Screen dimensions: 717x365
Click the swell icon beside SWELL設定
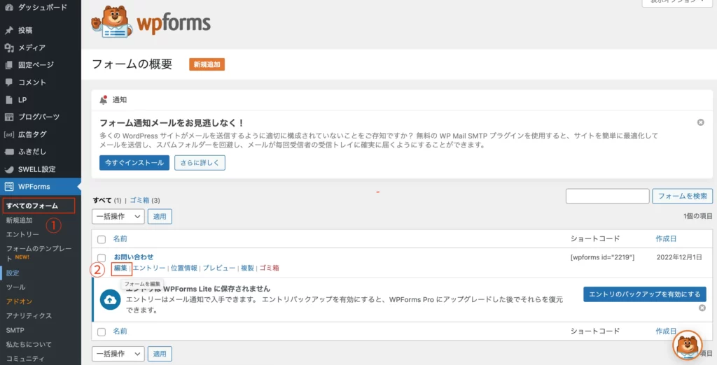8,169
